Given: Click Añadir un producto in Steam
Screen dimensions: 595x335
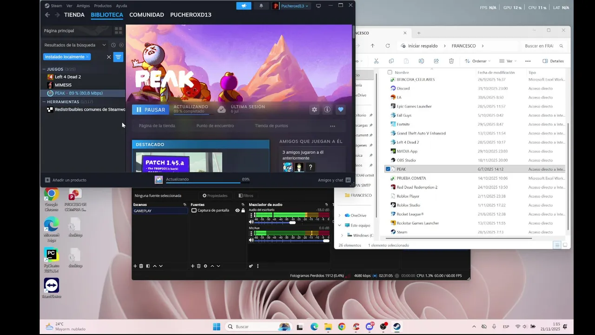Looking at the screenshot, I should (x=66, y=180).
